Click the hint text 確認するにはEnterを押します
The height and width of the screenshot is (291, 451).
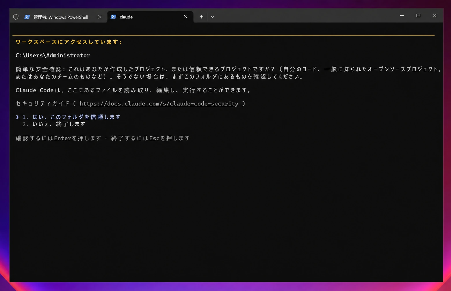click(x=58, y=138)
